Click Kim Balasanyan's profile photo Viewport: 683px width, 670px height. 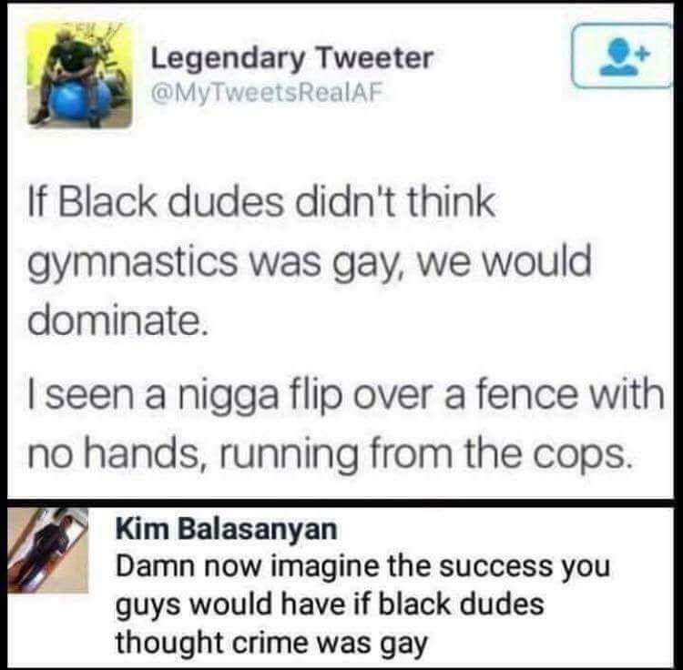coord(48,550)
